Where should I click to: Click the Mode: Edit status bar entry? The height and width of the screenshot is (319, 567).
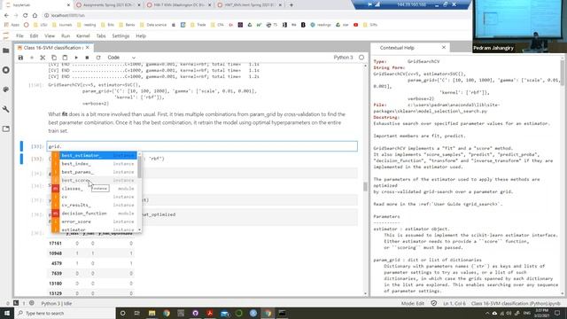click(x=413, y=303)
